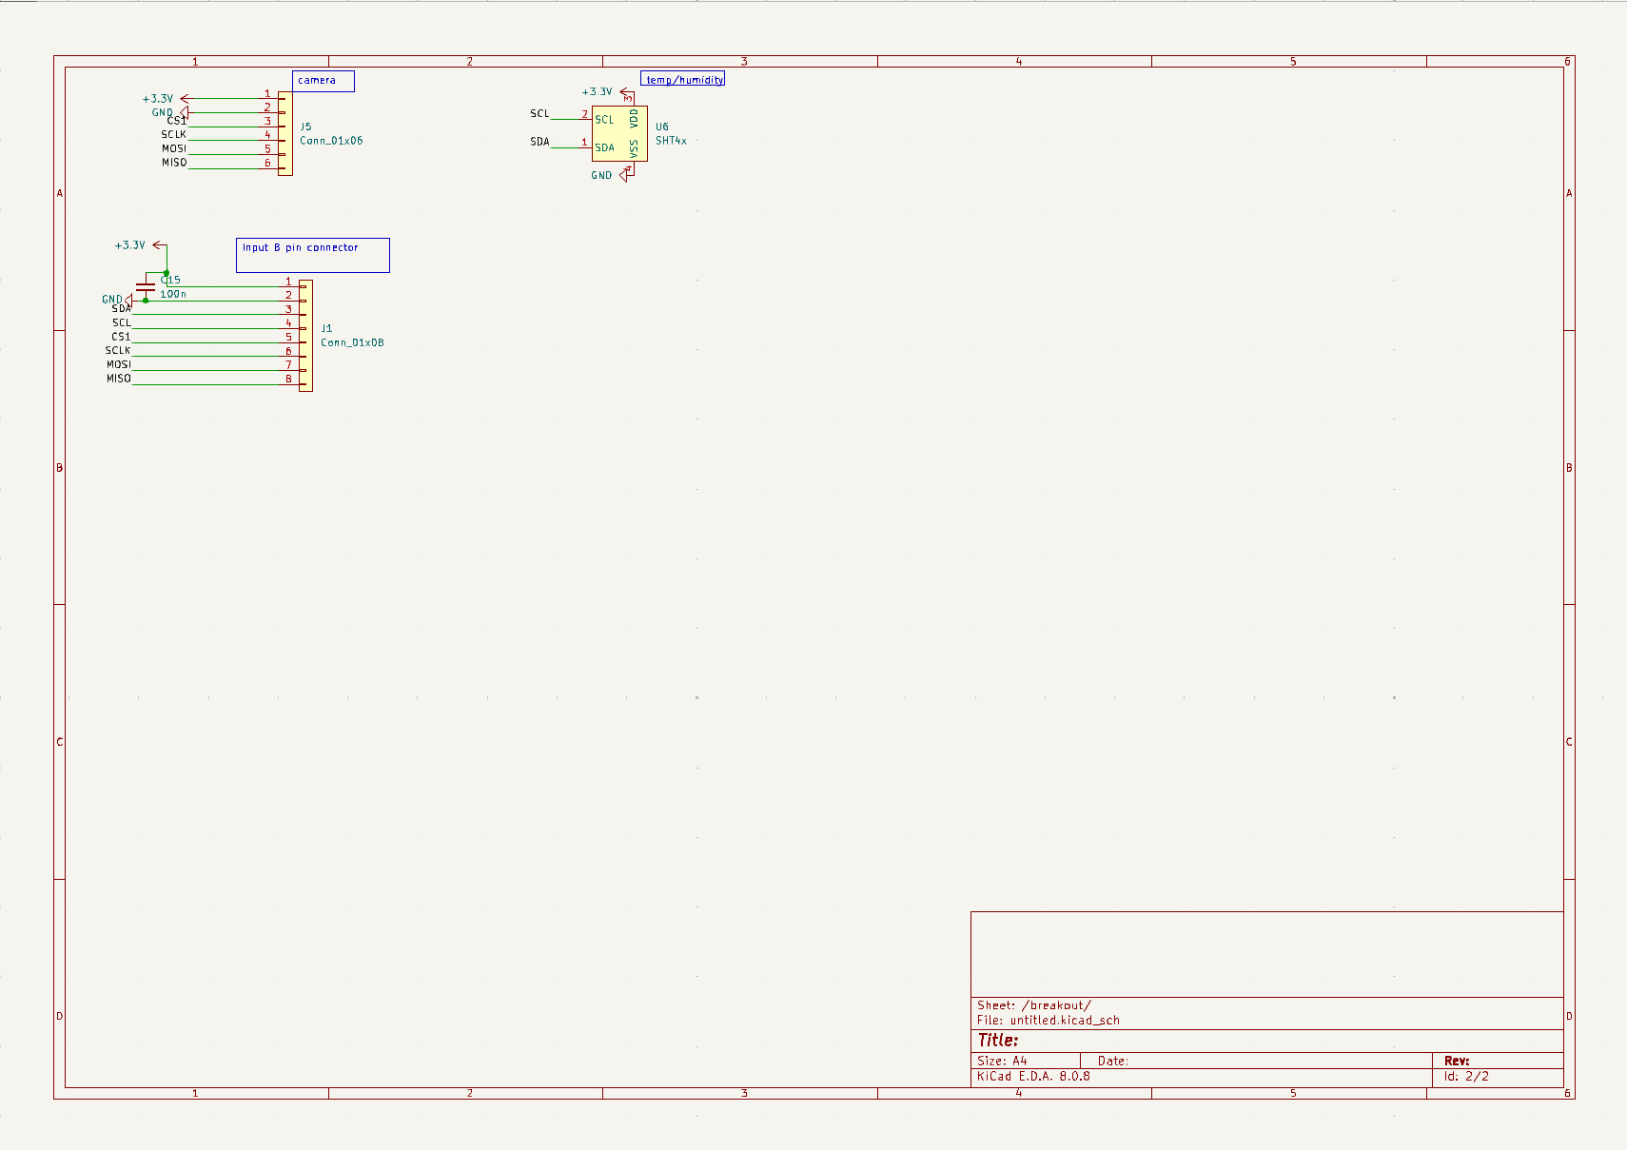Click the 100n capacitor value label
1627x1150 pixels.
(x=173, y=295)
